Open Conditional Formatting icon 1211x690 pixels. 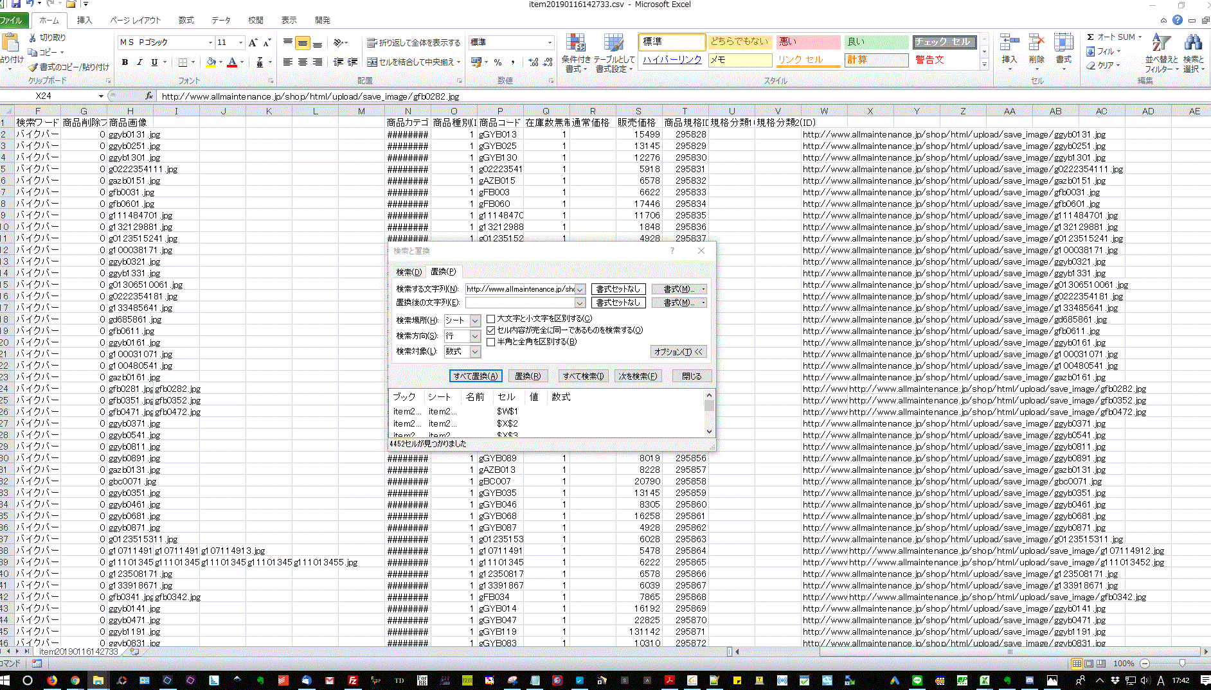(x=575, y=44)
